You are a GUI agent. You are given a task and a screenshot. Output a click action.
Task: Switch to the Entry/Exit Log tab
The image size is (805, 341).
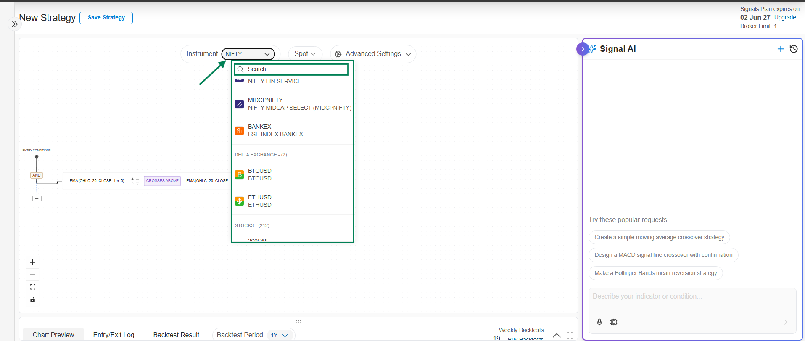113,335
